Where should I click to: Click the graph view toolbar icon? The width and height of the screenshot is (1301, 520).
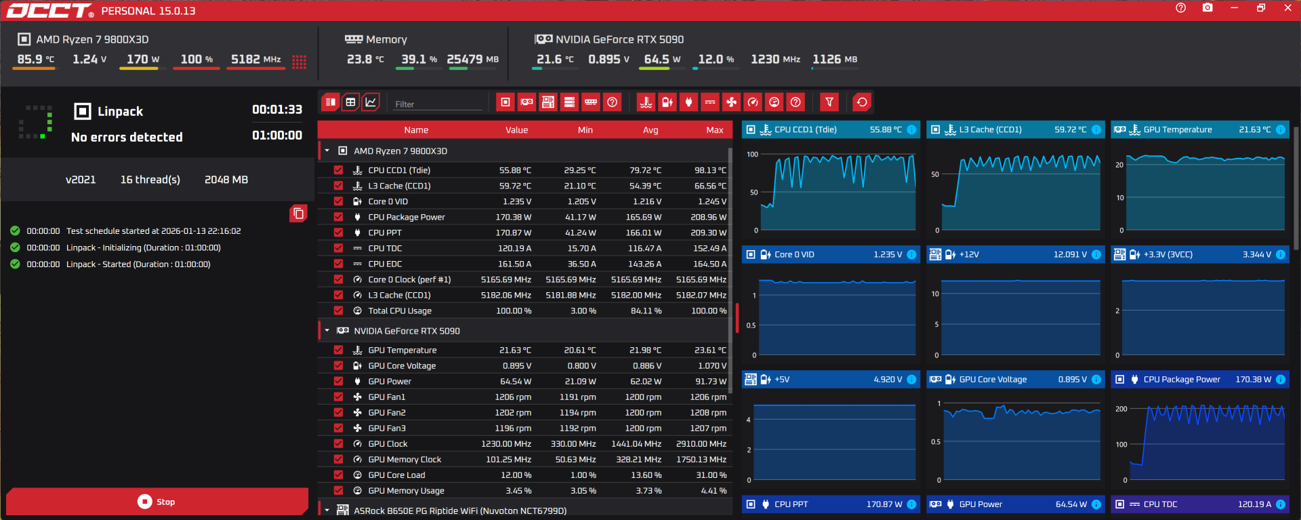coord(371,102)
